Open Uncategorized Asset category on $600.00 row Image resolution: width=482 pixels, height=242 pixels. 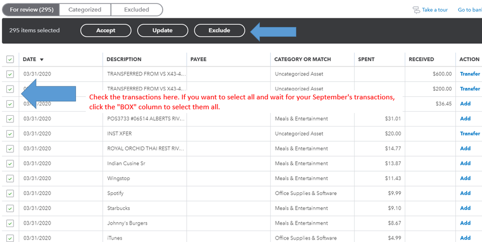click(x=299, y=74)
